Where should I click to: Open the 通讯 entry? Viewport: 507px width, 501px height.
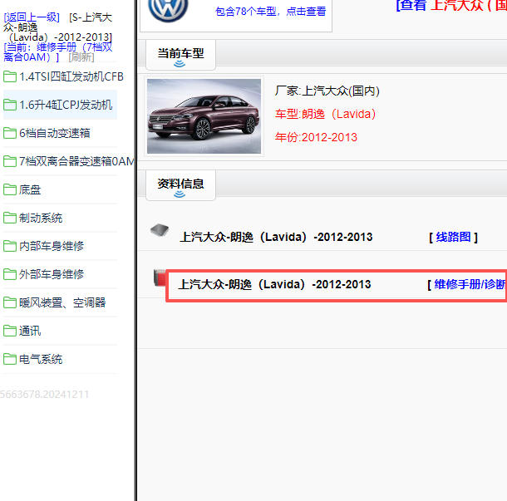pos(30,331)
